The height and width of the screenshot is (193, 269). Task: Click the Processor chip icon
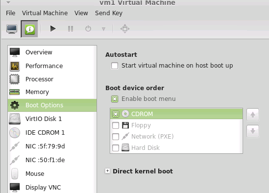coord(15,79)
